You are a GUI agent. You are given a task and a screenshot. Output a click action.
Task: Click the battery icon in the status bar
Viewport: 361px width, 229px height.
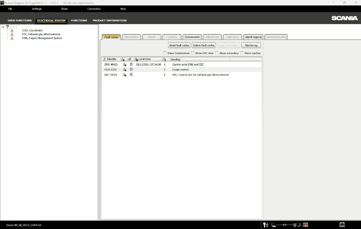(x=342, y=224)
